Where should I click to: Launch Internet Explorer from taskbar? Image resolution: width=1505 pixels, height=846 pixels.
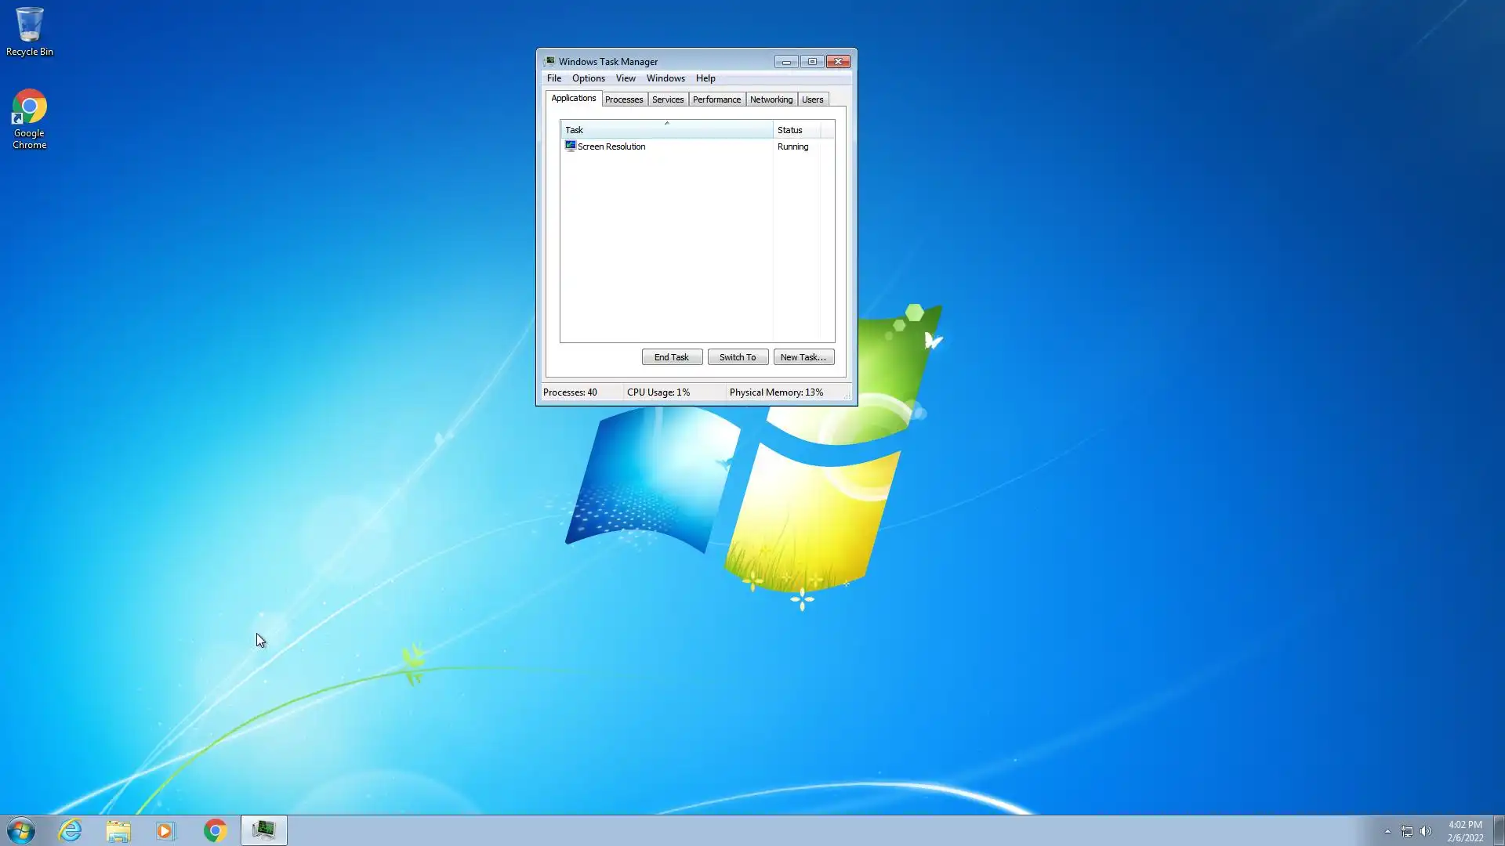pos(71,830)
